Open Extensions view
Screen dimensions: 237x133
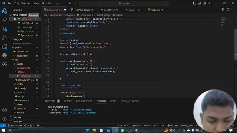point(4,47)
